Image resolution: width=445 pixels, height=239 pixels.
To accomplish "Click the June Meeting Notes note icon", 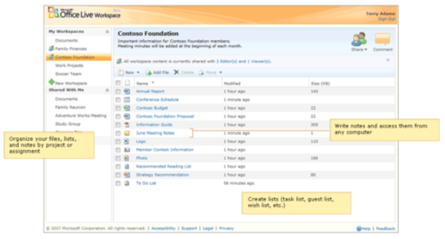I will coord(127,133).
